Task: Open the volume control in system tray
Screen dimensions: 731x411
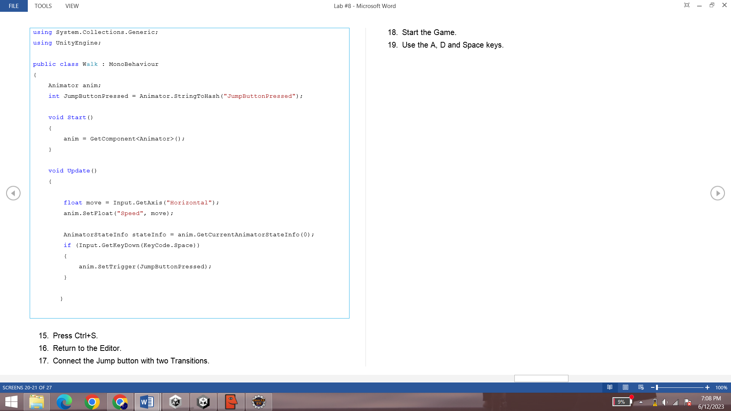Action: point(665,402)
